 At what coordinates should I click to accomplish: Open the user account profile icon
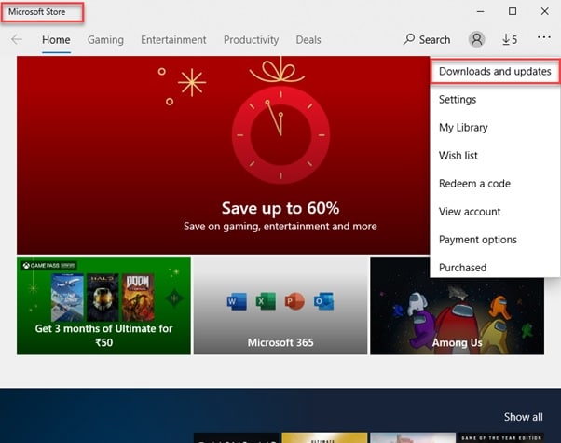coord(476,39)
